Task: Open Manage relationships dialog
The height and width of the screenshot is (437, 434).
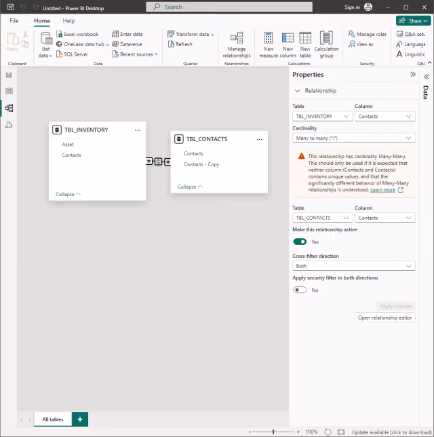Action: 237,45
